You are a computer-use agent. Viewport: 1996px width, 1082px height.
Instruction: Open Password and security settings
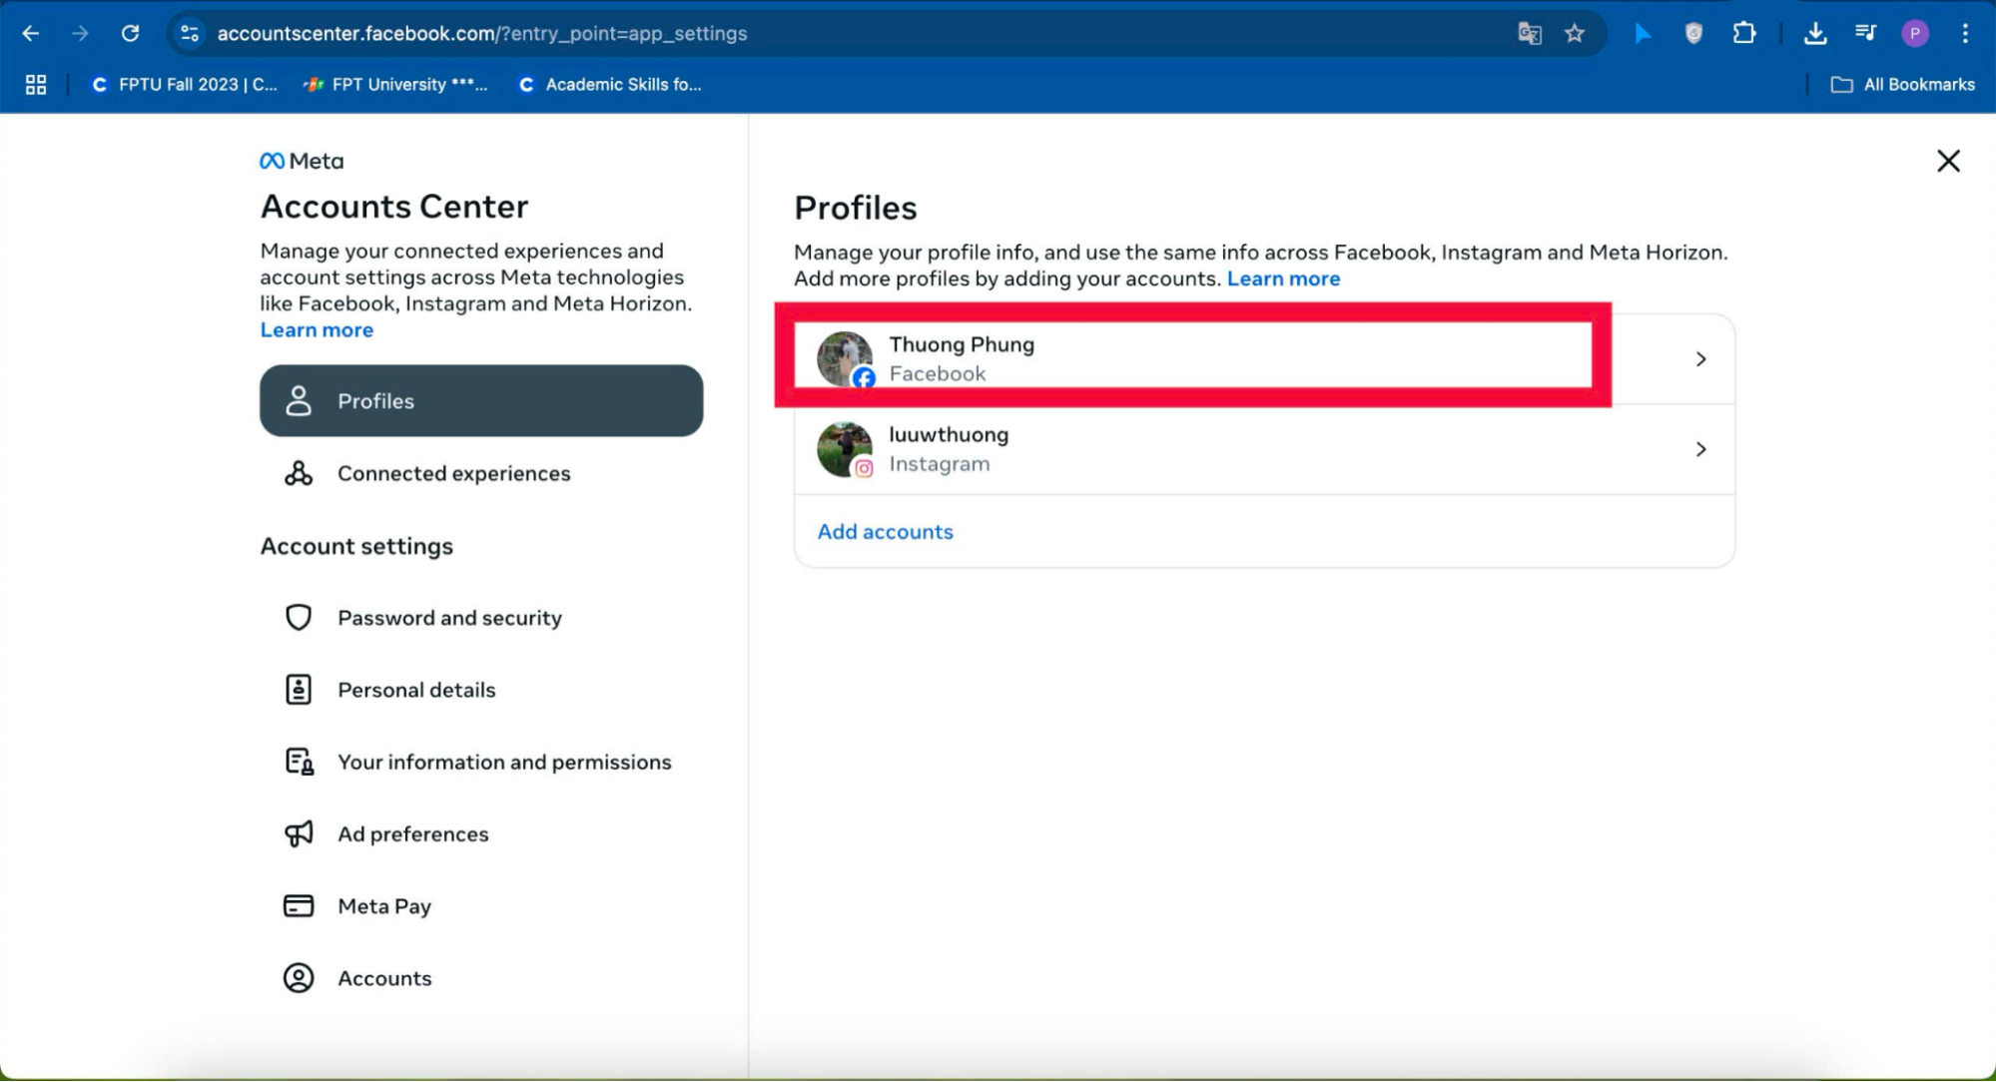481,618
